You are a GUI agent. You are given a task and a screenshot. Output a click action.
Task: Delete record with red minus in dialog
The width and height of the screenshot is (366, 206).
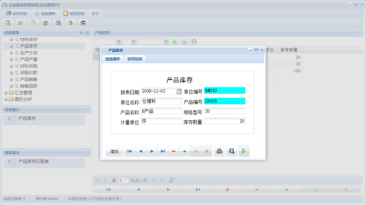(x=174, y=151)
